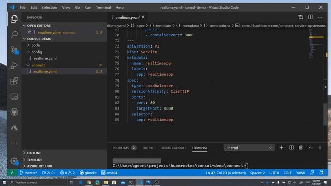Close realtime.yaml in Open Editors list

tap(29, 32)
